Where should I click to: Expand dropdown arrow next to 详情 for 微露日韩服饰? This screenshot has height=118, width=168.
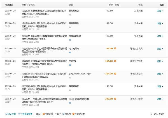162,36
